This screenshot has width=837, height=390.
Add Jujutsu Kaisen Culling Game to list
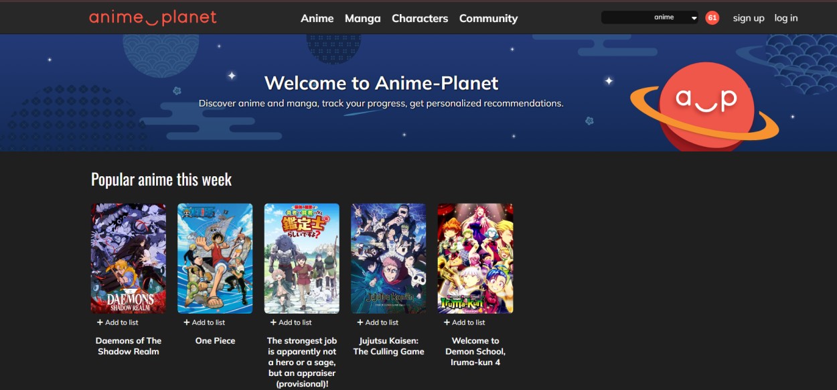coord(378,322)
